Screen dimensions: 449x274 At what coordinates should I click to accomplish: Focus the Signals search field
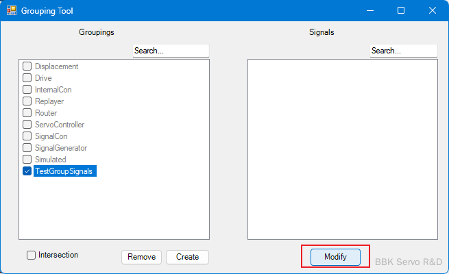(x=403, y=51)
